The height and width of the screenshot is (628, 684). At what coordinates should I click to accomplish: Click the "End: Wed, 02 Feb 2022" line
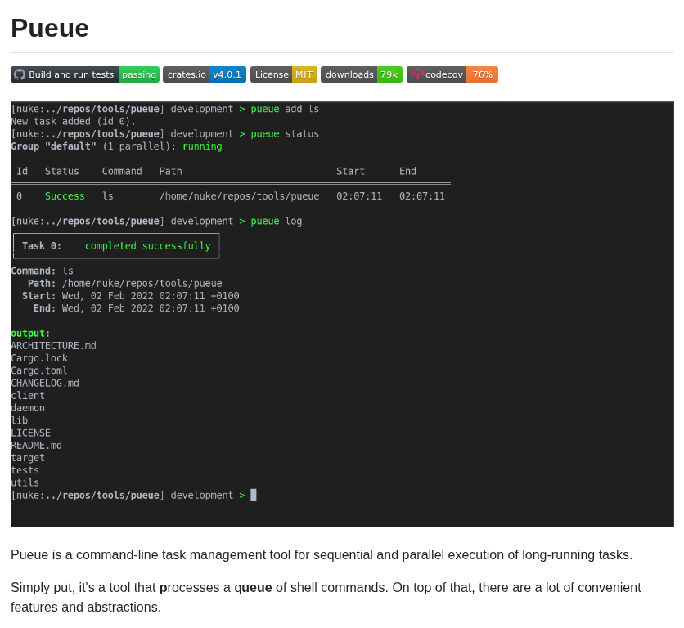137,308
